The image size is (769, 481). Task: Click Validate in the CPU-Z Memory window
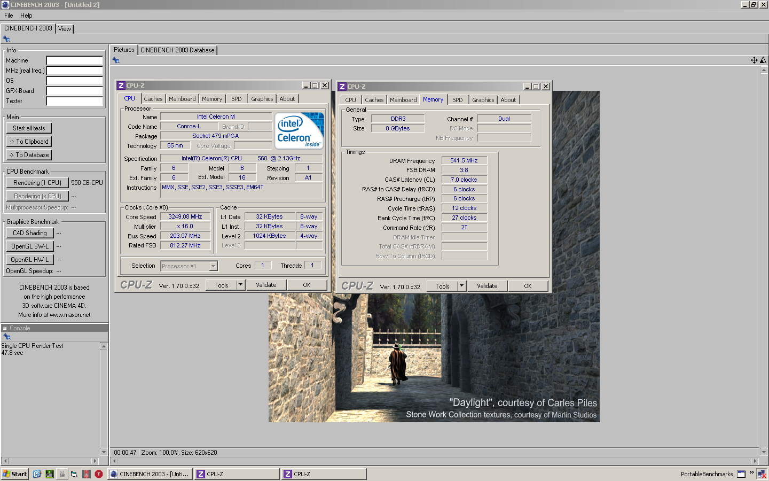(487, 286)
